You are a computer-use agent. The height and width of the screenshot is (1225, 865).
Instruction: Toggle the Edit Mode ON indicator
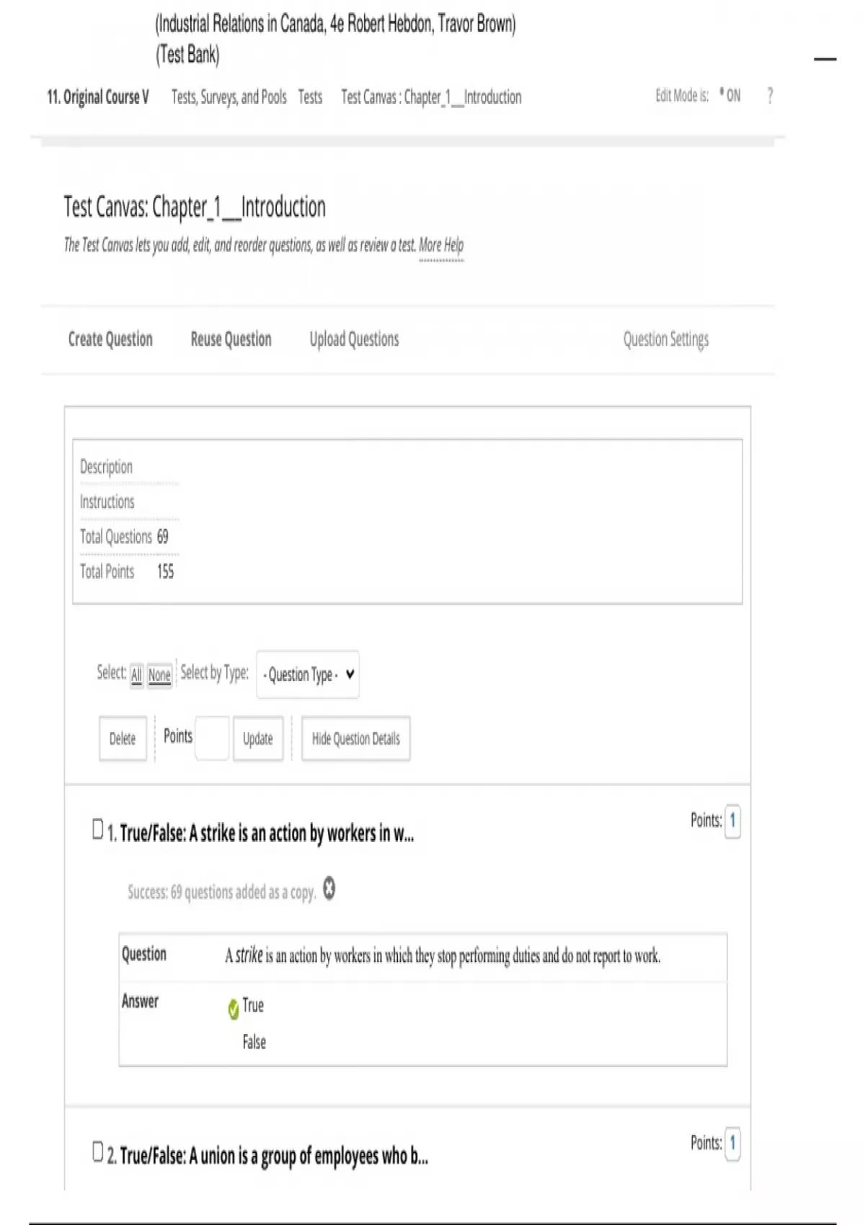[731, 96]
